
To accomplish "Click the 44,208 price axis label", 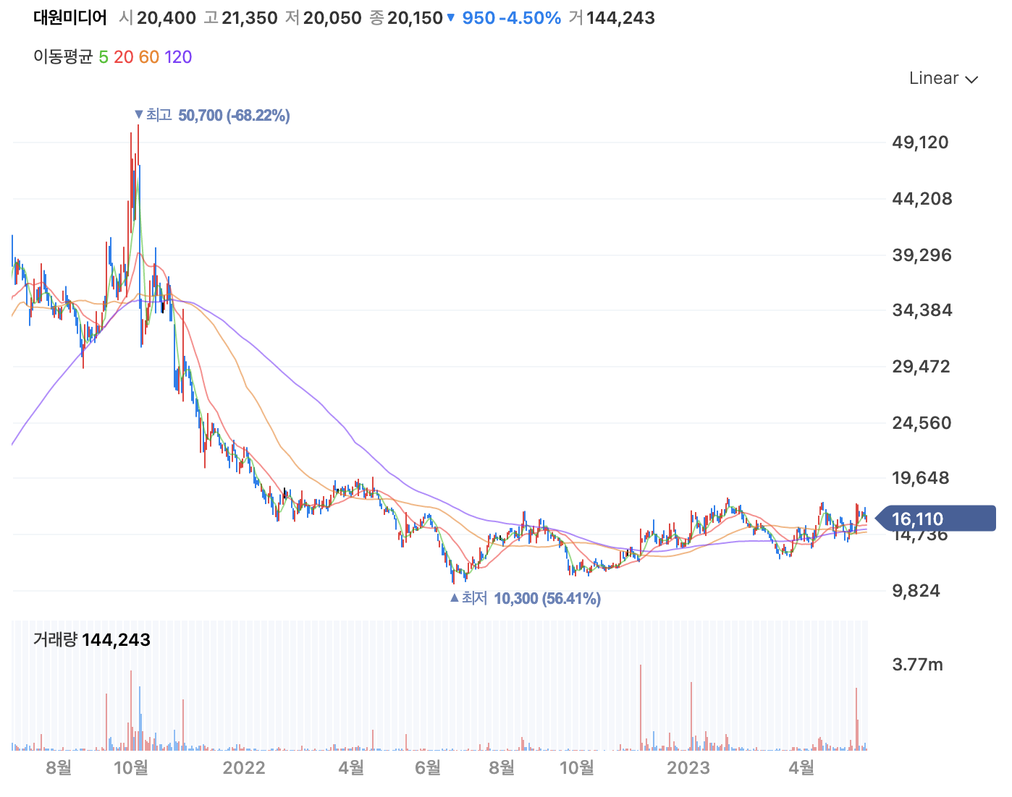I will [x=922, y=199].
